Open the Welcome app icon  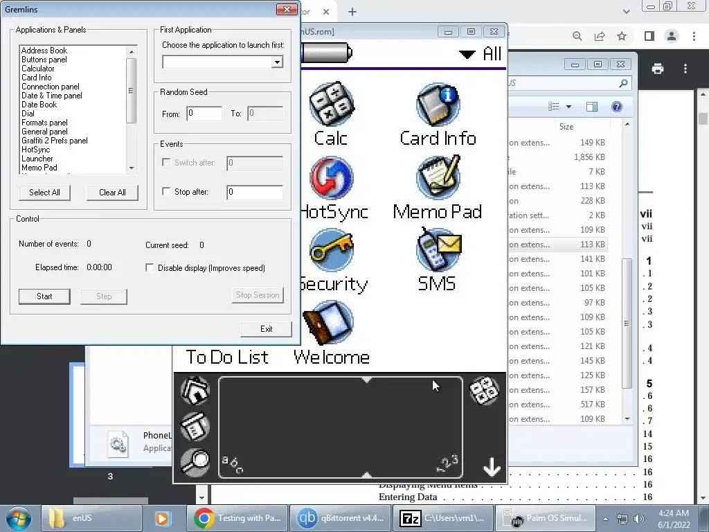coord(329,321)
